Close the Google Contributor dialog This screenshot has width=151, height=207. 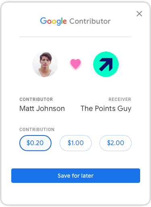pyautogui.click(x=139, y=14)
